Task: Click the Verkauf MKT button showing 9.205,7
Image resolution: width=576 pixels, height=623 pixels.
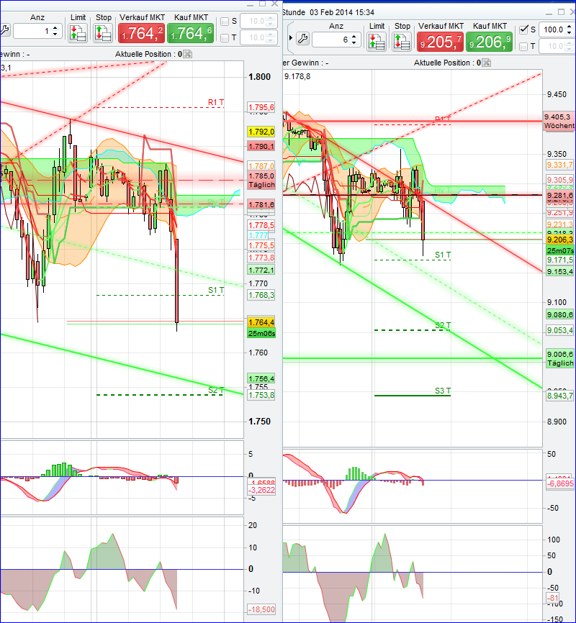Action: (440, 42)
